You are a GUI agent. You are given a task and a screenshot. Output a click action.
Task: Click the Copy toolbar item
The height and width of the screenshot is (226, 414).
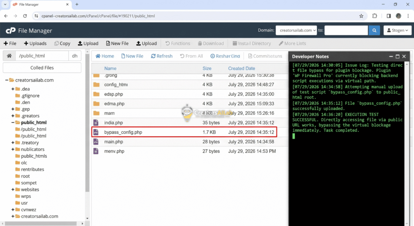pos(62,43)
